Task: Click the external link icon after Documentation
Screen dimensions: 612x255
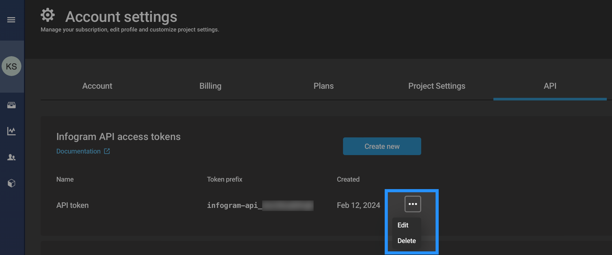Action: (107, 151)
